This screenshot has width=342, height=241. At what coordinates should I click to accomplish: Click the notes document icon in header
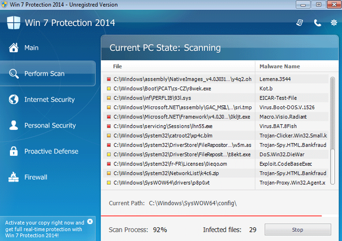point(299,23)
